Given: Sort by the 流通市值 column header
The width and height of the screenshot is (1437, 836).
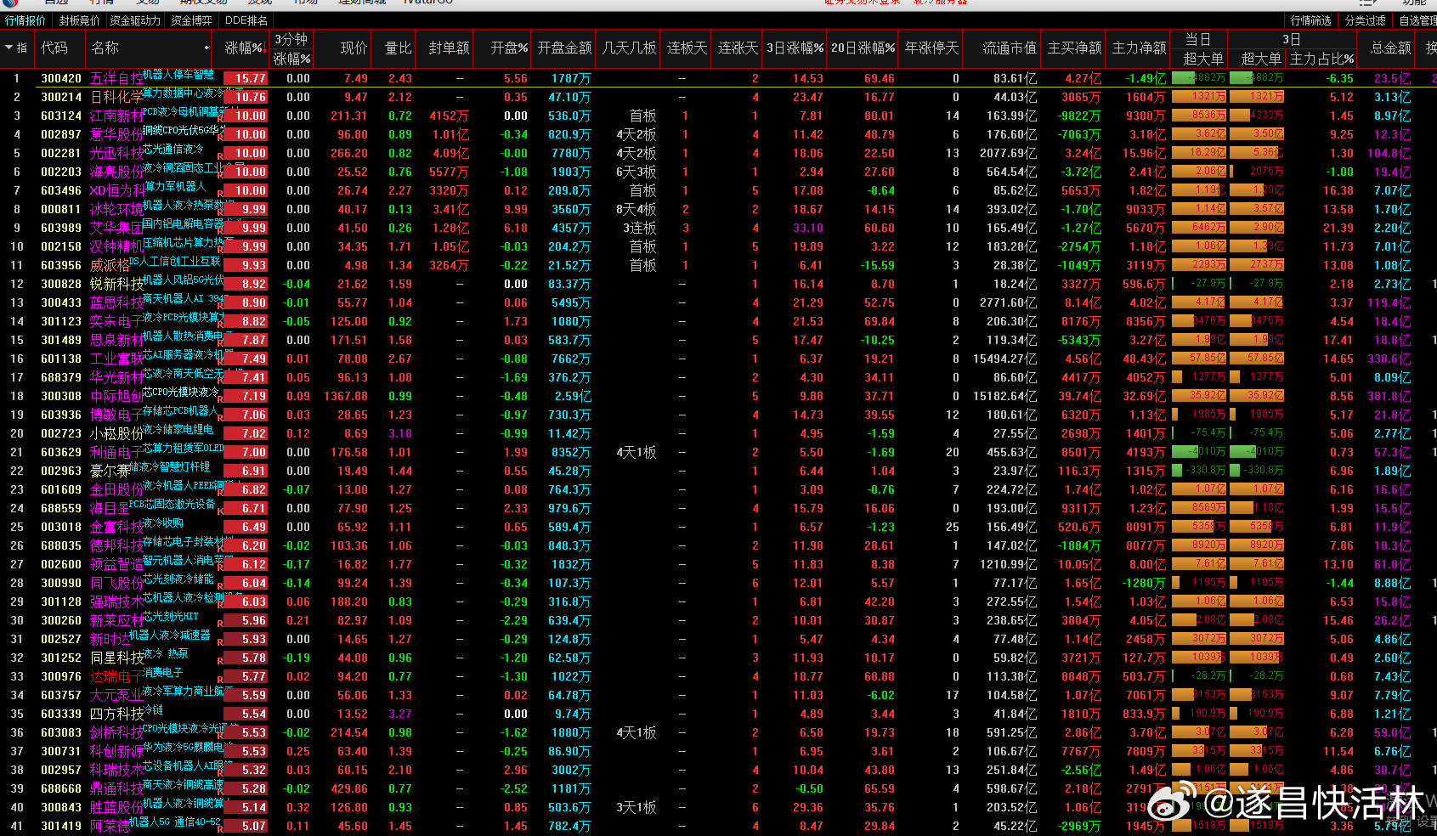Looking at the screenshot, I should coord(1010,48).
